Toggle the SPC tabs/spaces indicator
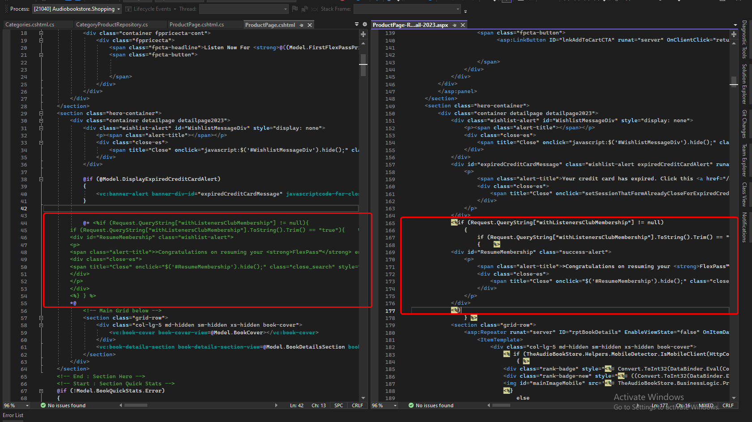 coord(339,405)
